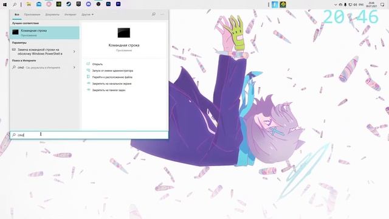Viewport: 389px width, 219px height.
Task: Expand arrow beside the PowerShell setting result
Action: [74, 52]
